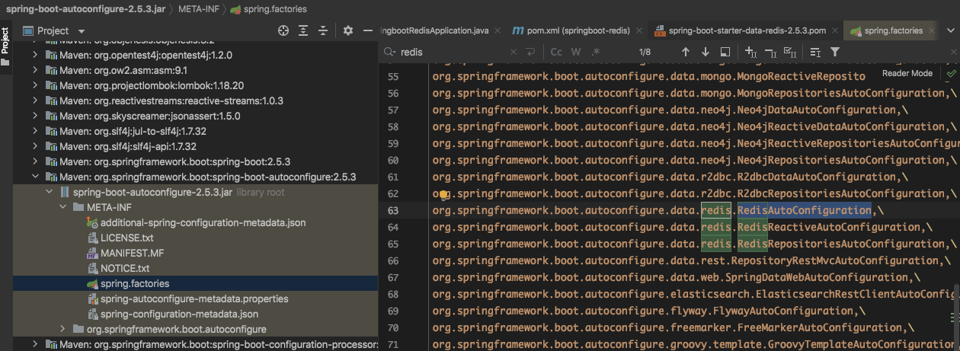Expand Maven jul-to-slf4j:1.7.32 node
Image resolution: width=960 pixels, height=351 pixels.
pos(35,131)
